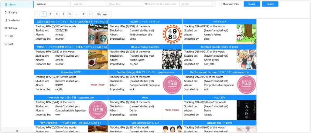
Task: Open Demo card Vocab Tracker placeholder
Action: pyautogui.click(x=172, y=110)
